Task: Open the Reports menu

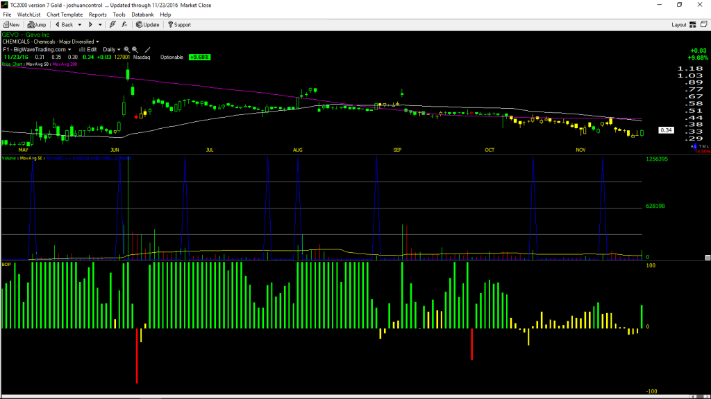Action: pos(97,15)
